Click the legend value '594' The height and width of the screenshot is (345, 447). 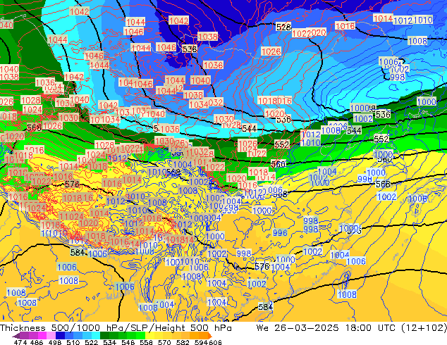pyautogui.click(x=201, y=342)
